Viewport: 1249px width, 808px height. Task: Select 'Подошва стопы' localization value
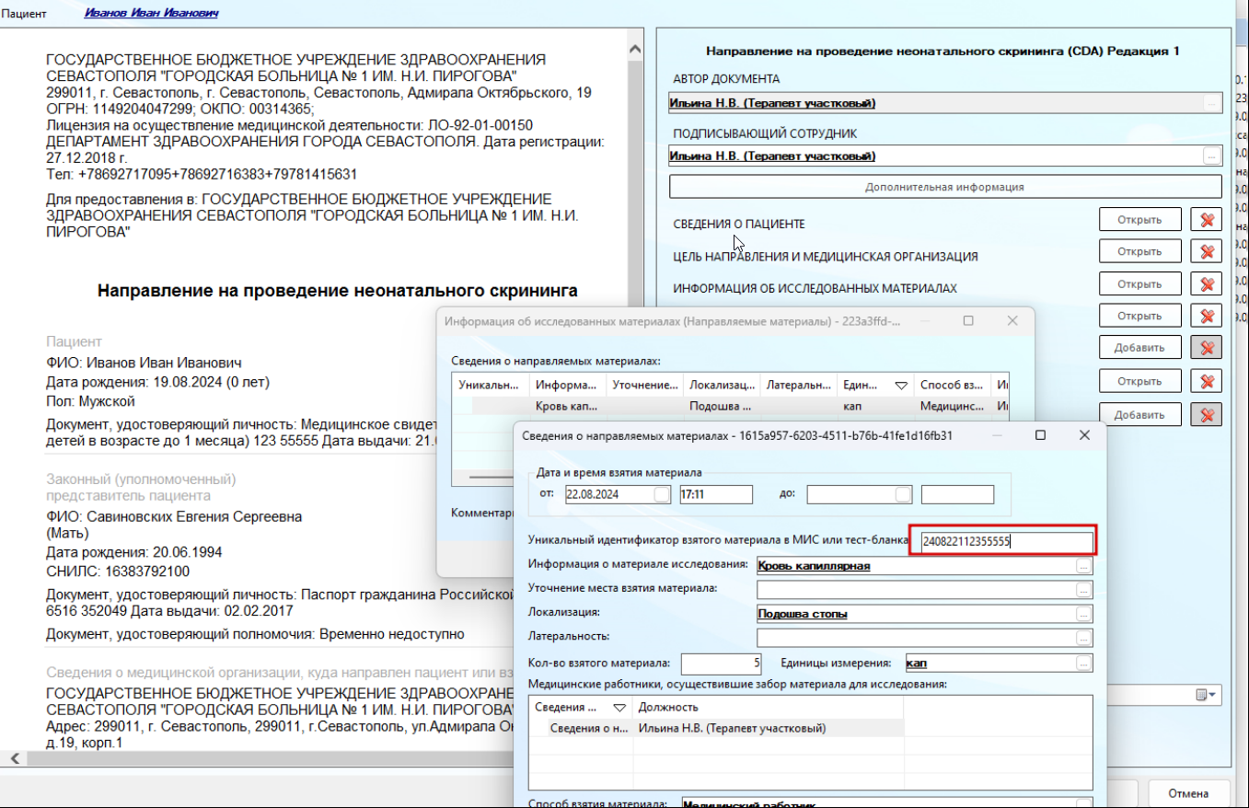tap(803, 614)
